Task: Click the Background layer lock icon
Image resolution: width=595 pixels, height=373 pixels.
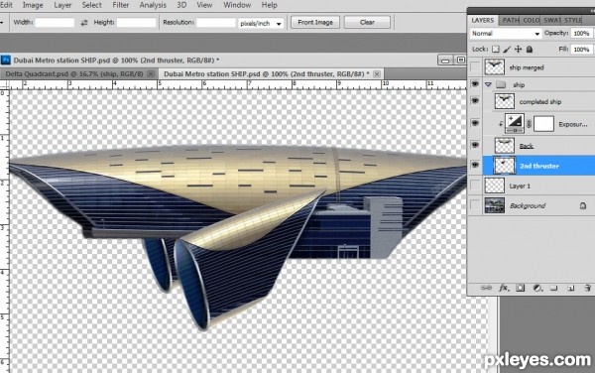Action: point(583,205)
